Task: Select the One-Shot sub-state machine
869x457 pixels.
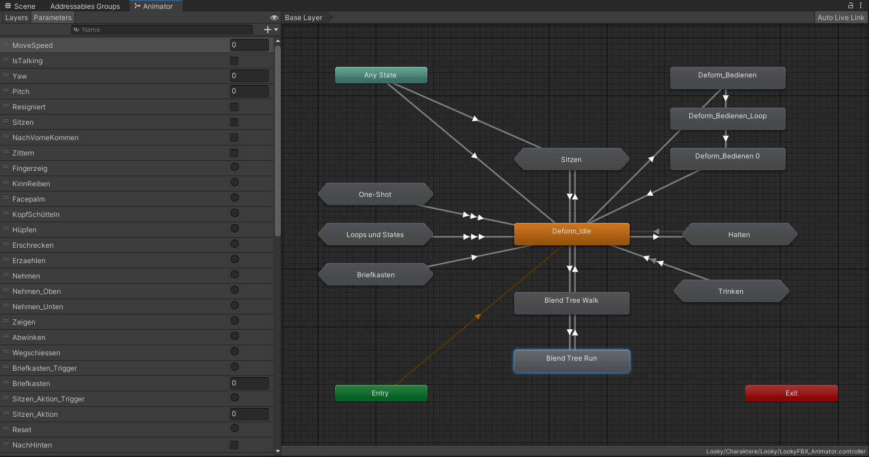Action: (x=375, y=194)
